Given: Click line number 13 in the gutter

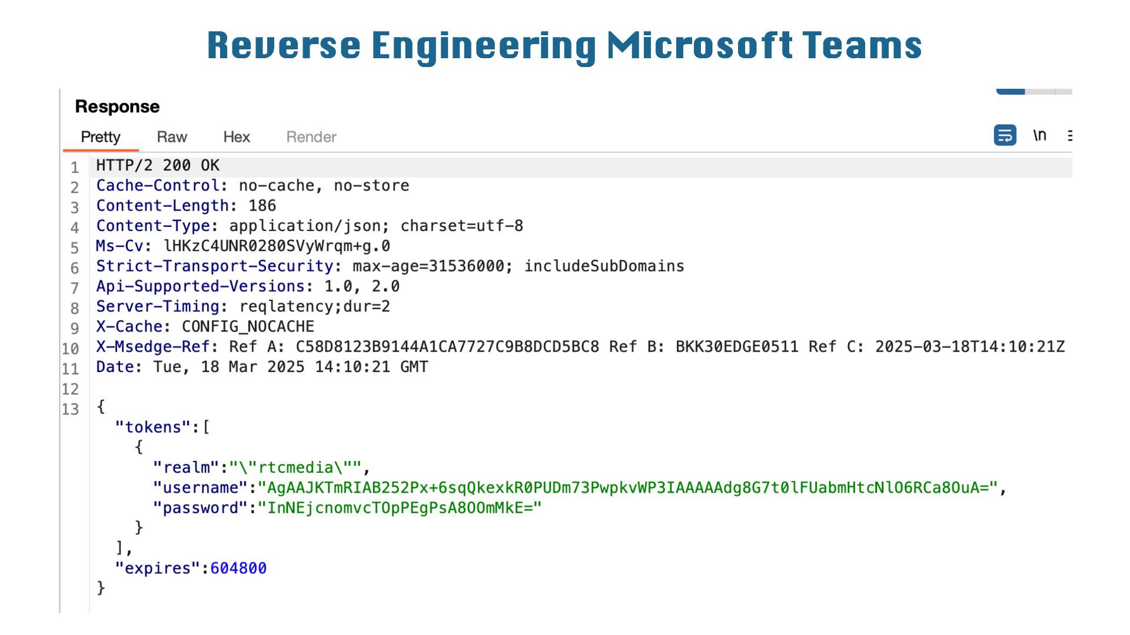Looking at the screenshot, I should coord(71,409).
